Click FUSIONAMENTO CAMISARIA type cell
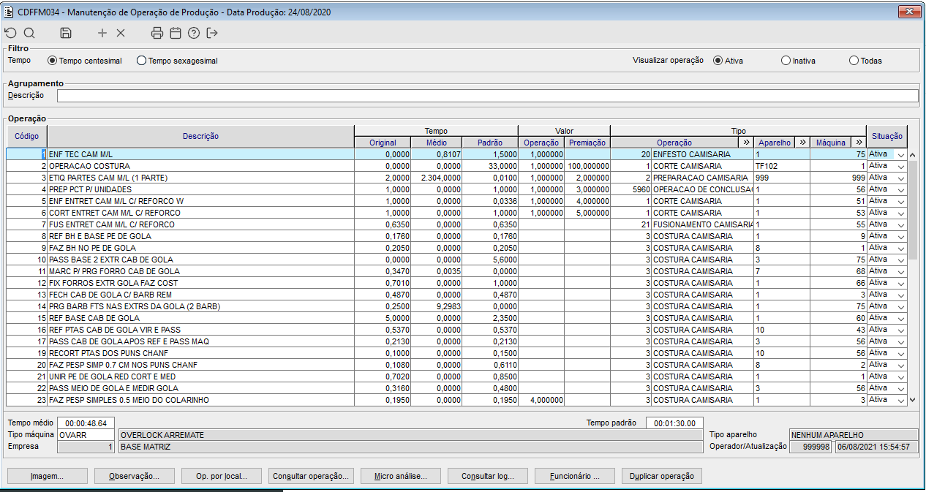926x492 pixels. coord(702,225)
